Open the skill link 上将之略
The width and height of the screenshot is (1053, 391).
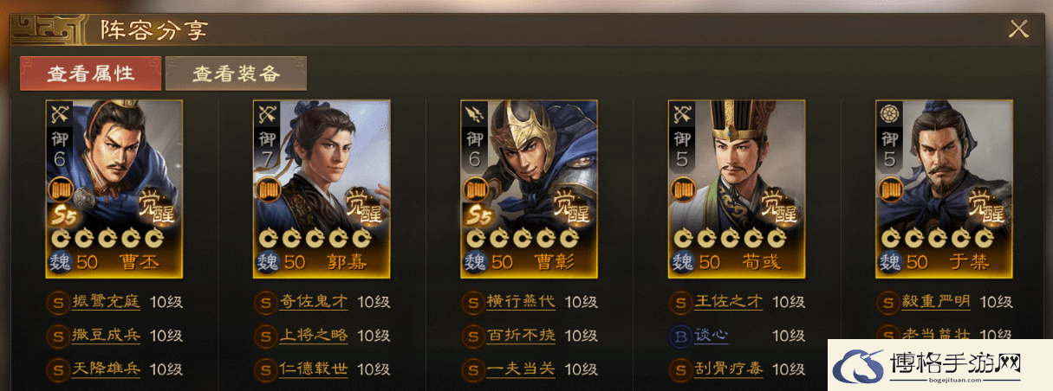pyautogui.click(x=314, y=336)
